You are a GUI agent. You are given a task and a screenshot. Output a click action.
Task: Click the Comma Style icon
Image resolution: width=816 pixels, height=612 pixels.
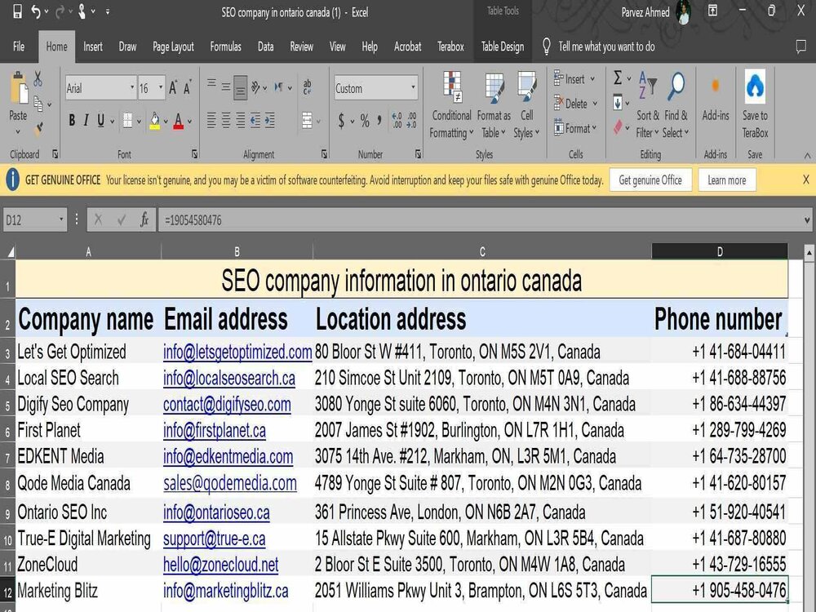379,121
